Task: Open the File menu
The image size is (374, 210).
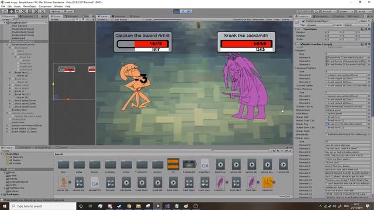Action: tap(3, 6)
